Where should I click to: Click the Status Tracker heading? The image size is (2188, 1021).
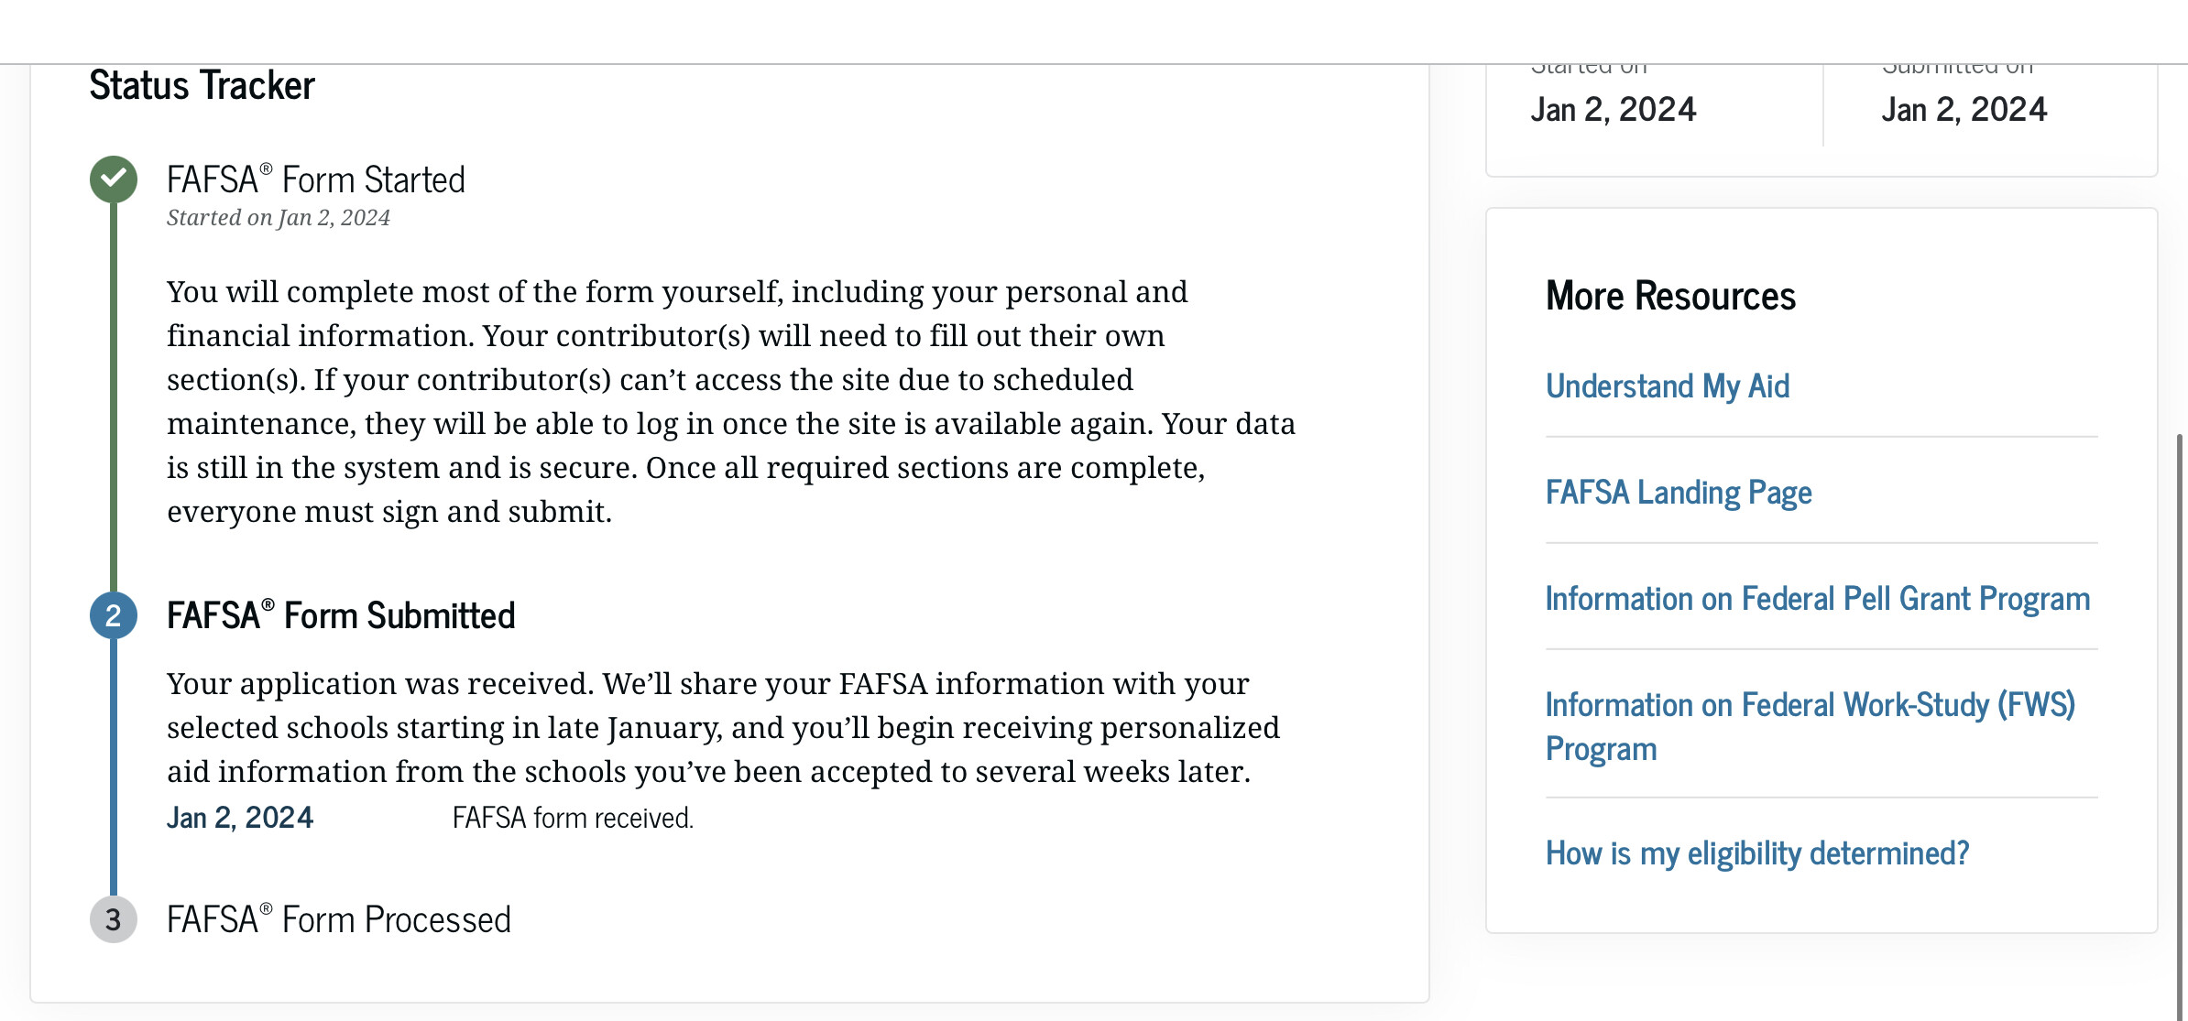pyautogui.click(x=202, y=86)
